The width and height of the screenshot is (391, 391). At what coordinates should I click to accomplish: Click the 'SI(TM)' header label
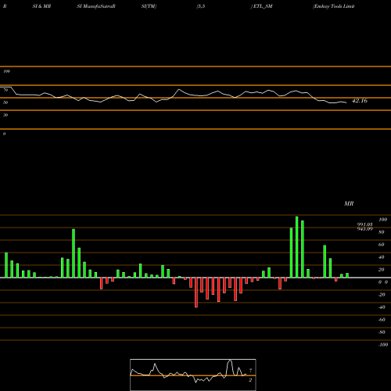(x=149, y=6)
